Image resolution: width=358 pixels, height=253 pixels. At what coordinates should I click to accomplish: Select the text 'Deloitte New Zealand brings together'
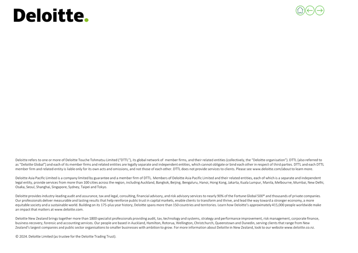point(43,219)
